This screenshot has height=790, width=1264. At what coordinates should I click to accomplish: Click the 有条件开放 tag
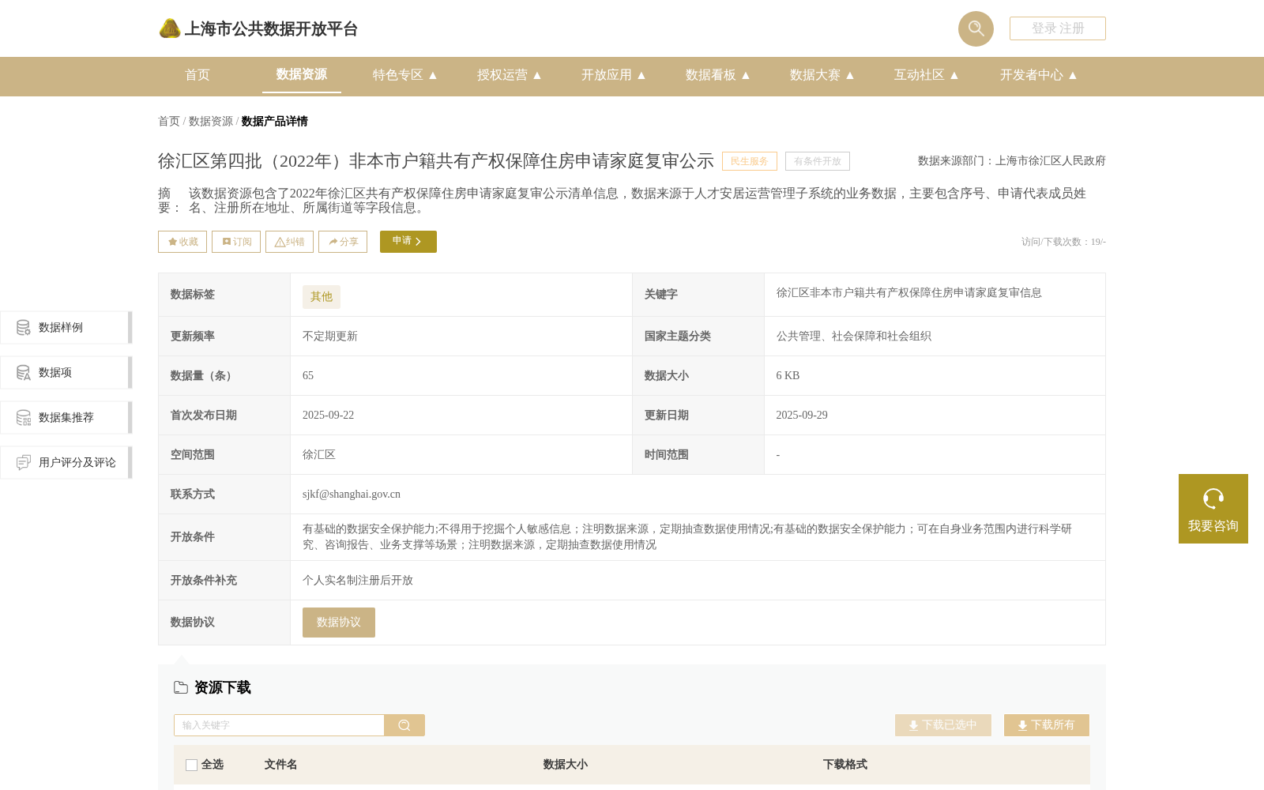pos(818,161)
